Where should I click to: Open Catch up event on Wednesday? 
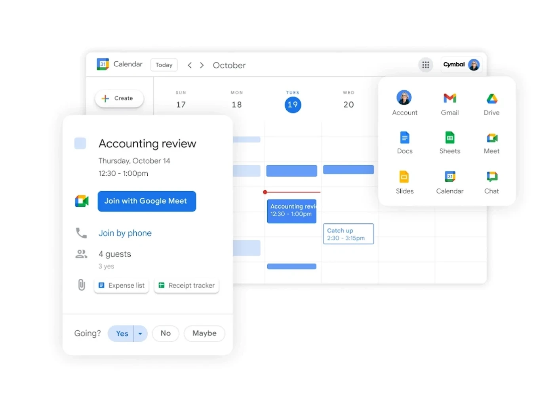tap(348, 234)
